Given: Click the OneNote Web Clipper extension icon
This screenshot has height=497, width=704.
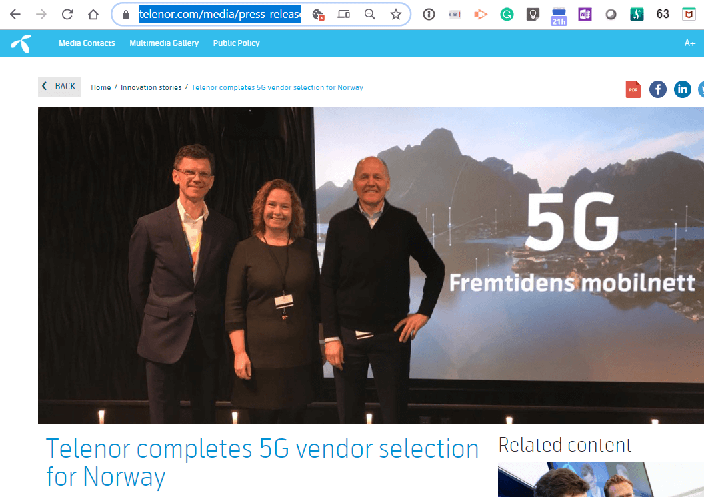Looking at the screenshot, I should tap(585, 13).
